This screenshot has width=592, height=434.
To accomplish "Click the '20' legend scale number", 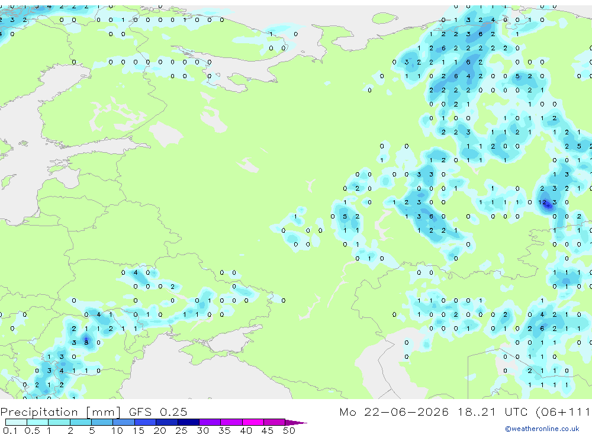I will [x=160, y=430].
